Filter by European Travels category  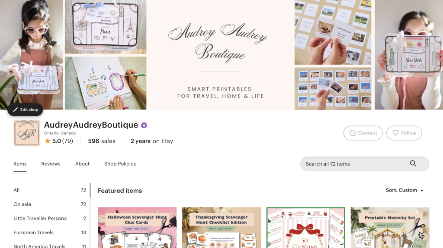(x=50, y=232)
